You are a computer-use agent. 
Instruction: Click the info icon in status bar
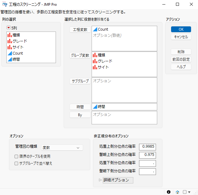(169, 192)
